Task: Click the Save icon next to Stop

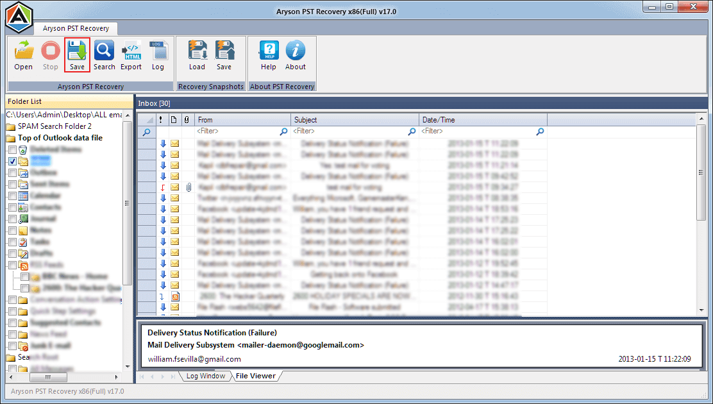Action: point(77,55)
